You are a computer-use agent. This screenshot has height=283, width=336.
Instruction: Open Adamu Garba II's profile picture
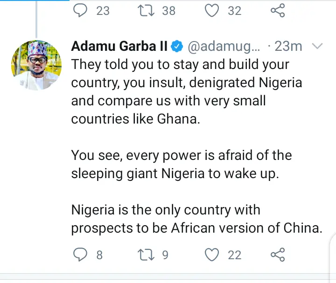pos(36,64)
